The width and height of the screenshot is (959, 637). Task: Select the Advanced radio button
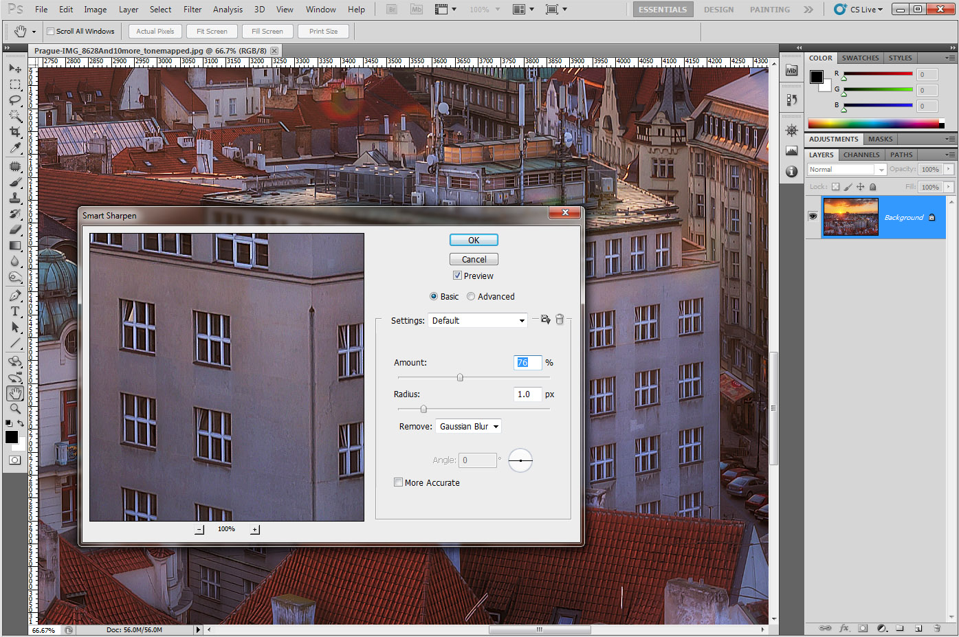coord(471,296)
